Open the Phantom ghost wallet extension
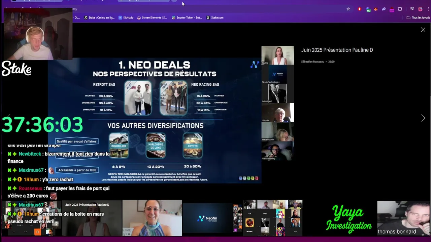The height and width of the screenshot is (242, 431). pos(384,9)
